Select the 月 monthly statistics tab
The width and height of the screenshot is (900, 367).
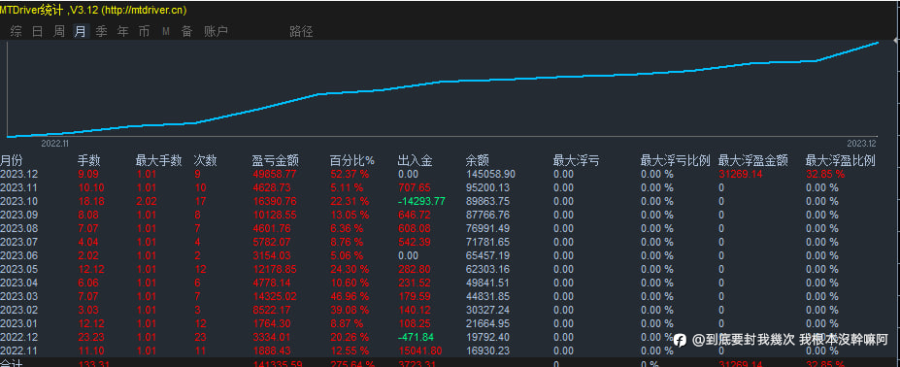(80, 32)
